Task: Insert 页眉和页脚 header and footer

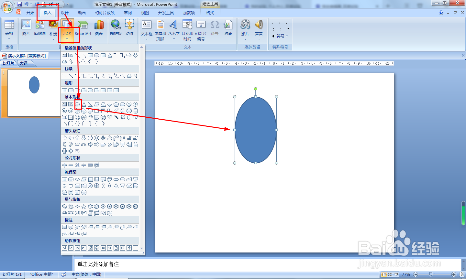Action: click(160, 30)
